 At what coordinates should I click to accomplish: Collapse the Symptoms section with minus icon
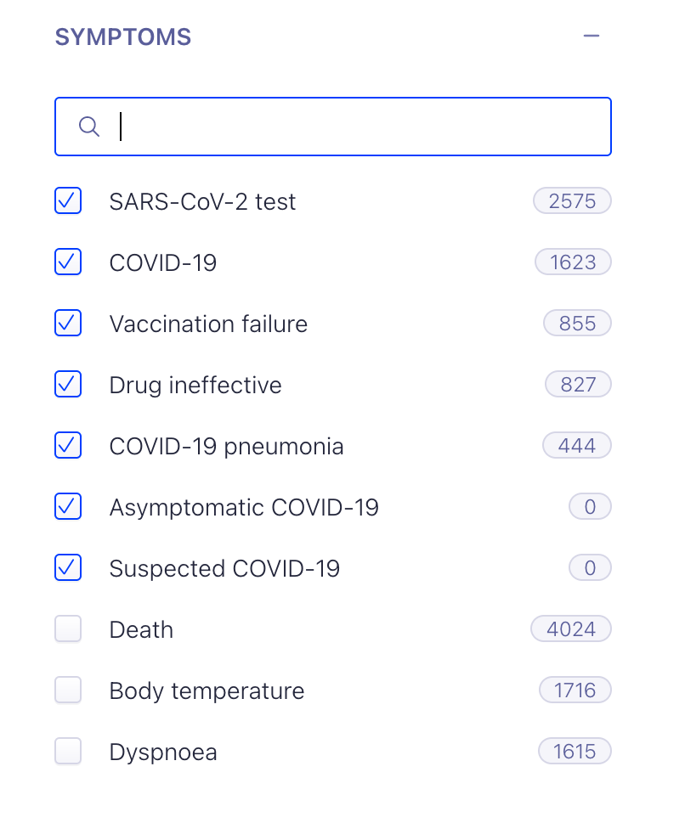592,37
